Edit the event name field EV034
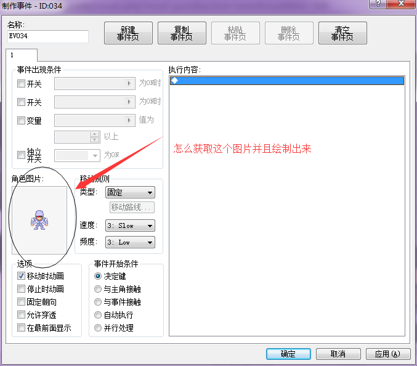This screenshot has height=366, width=417. pos(48,36)
